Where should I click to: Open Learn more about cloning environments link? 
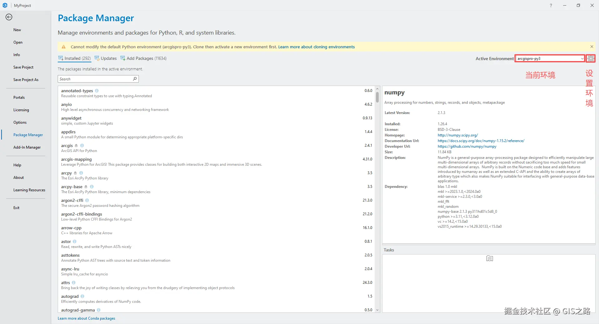[x=316, y=47]
